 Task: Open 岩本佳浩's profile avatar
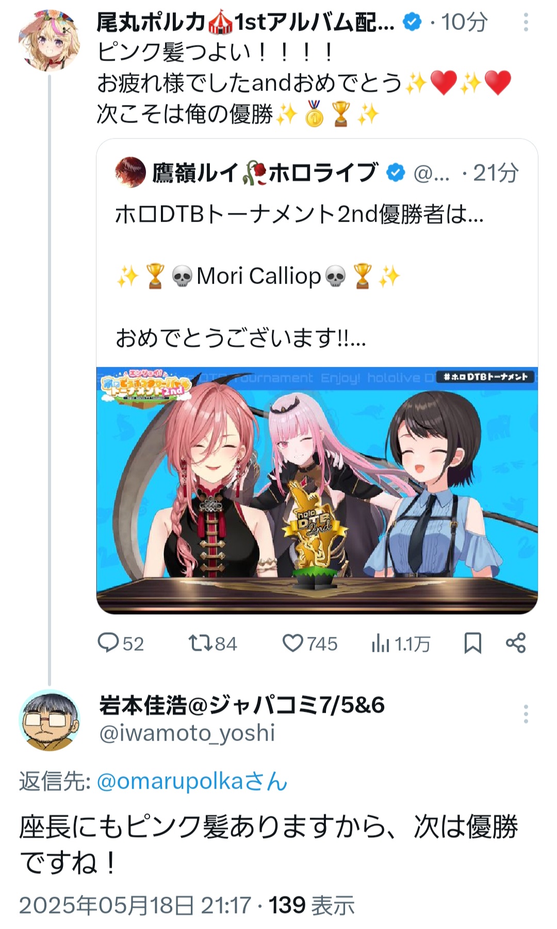pyautogui.click(x=50, y=720)
